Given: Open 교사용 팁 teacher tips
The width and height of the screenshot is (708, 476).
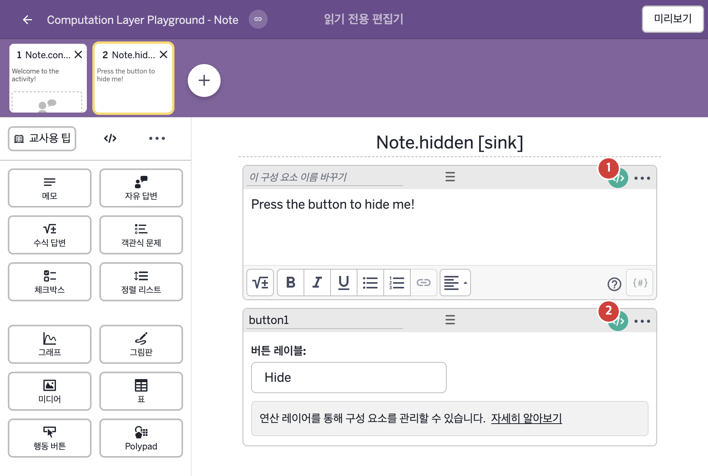Looking at the screenshot, I should pyautogui.click(x=42, y=138).
